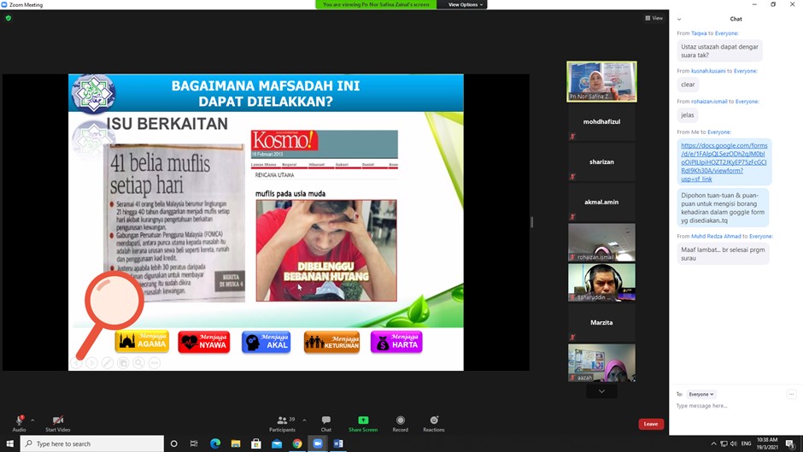Click slide previous arrow control
Image resolution: width=803 pixels, height=452 pixels.
(x=76, y=363)
